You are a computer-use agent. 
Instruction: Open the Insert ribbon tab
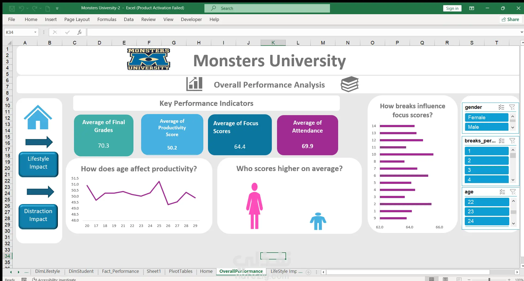click(x=51, y=19)
